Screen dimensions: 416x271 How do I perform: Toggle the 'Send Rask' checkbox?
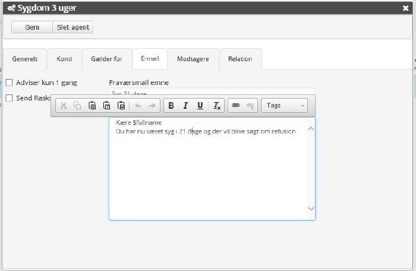(9, 97)
